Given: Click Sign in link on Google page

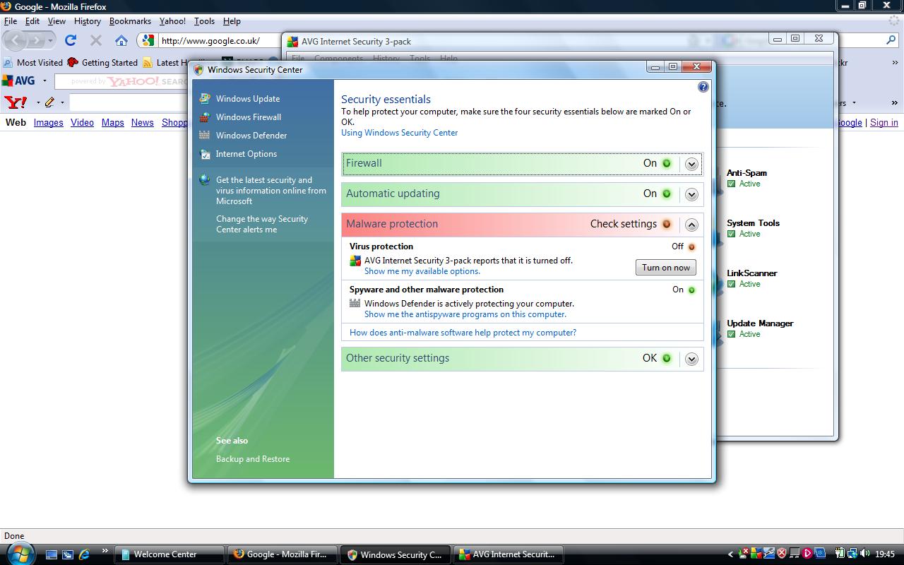Looking at the screenshot, I should coord(884,122).
